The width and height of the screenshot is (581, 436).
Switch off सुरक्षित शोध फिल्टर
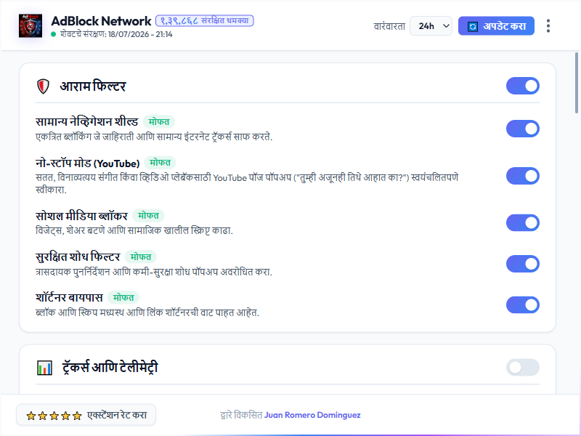(x=522, y=264)
